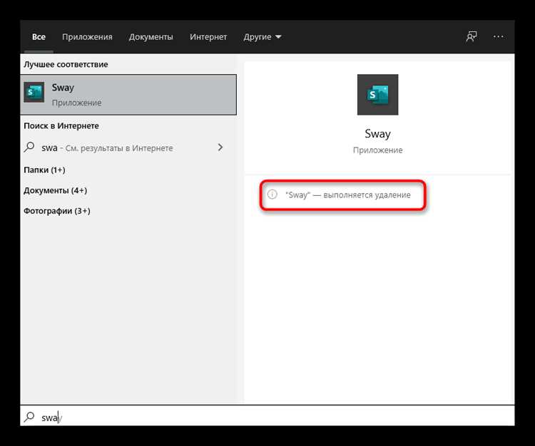Click the search box magnifier icon
Image resolution: width=535 pixels, height=446 pixels.
(x=29, y=417)
